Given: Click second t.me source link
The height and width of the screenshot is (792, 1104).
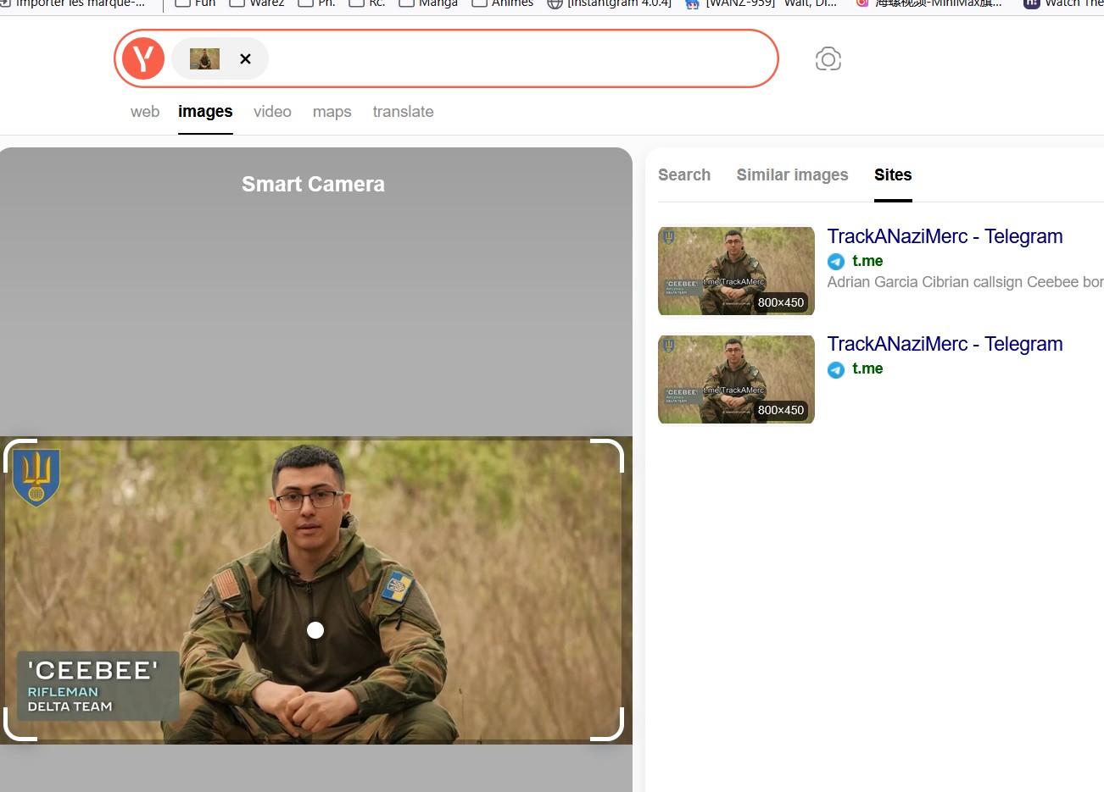Looking at the screenshot, I should coord(867,368).
